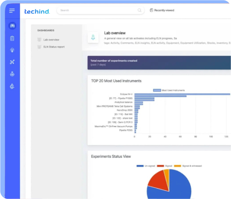Open the notebook clipboard sidebar icon
231x199 pixels.
click(x=12, y=38)
